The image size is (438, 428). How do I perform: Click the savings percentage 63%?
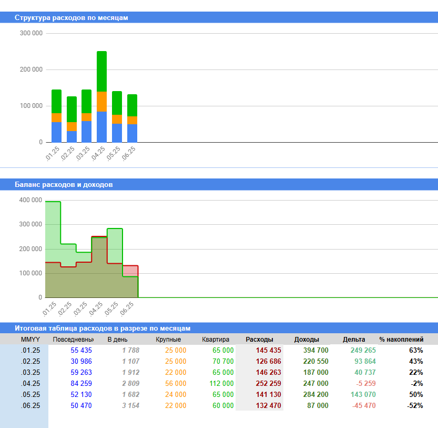(x=416, y=350)
